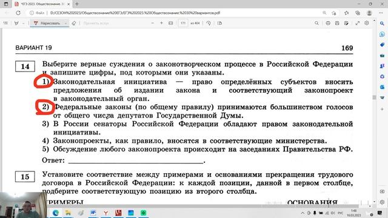This screenshot has width=388, height=218.
Task: Activate the Нарисовать draw tool
Action: pos(47,23)
